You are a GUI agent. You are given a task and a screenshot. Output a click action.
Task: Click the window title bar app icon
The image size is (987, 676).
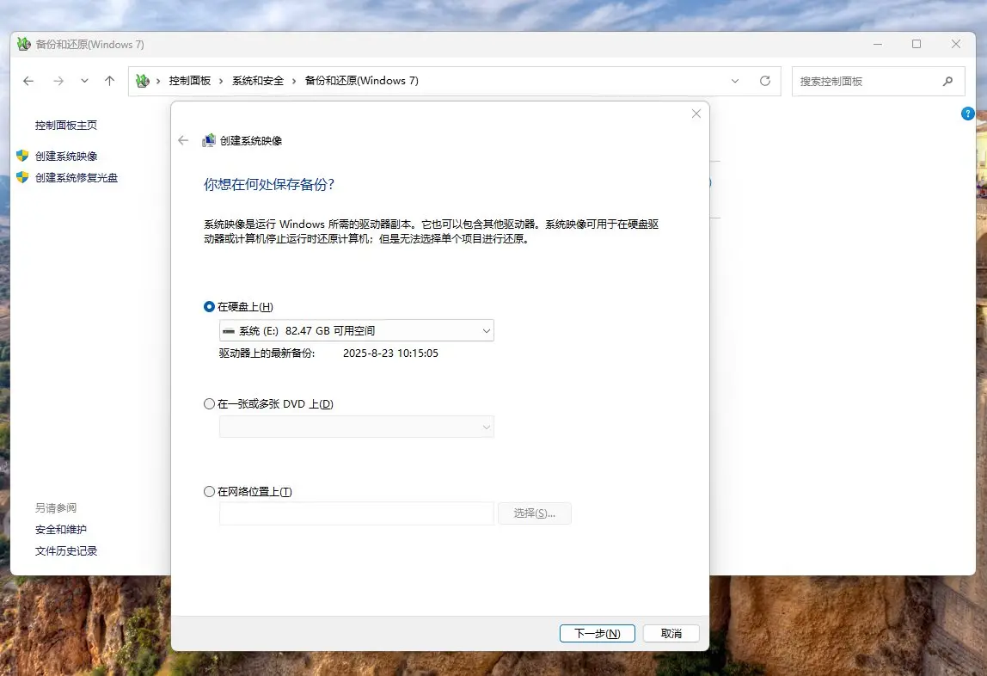(x=24, y=44)
